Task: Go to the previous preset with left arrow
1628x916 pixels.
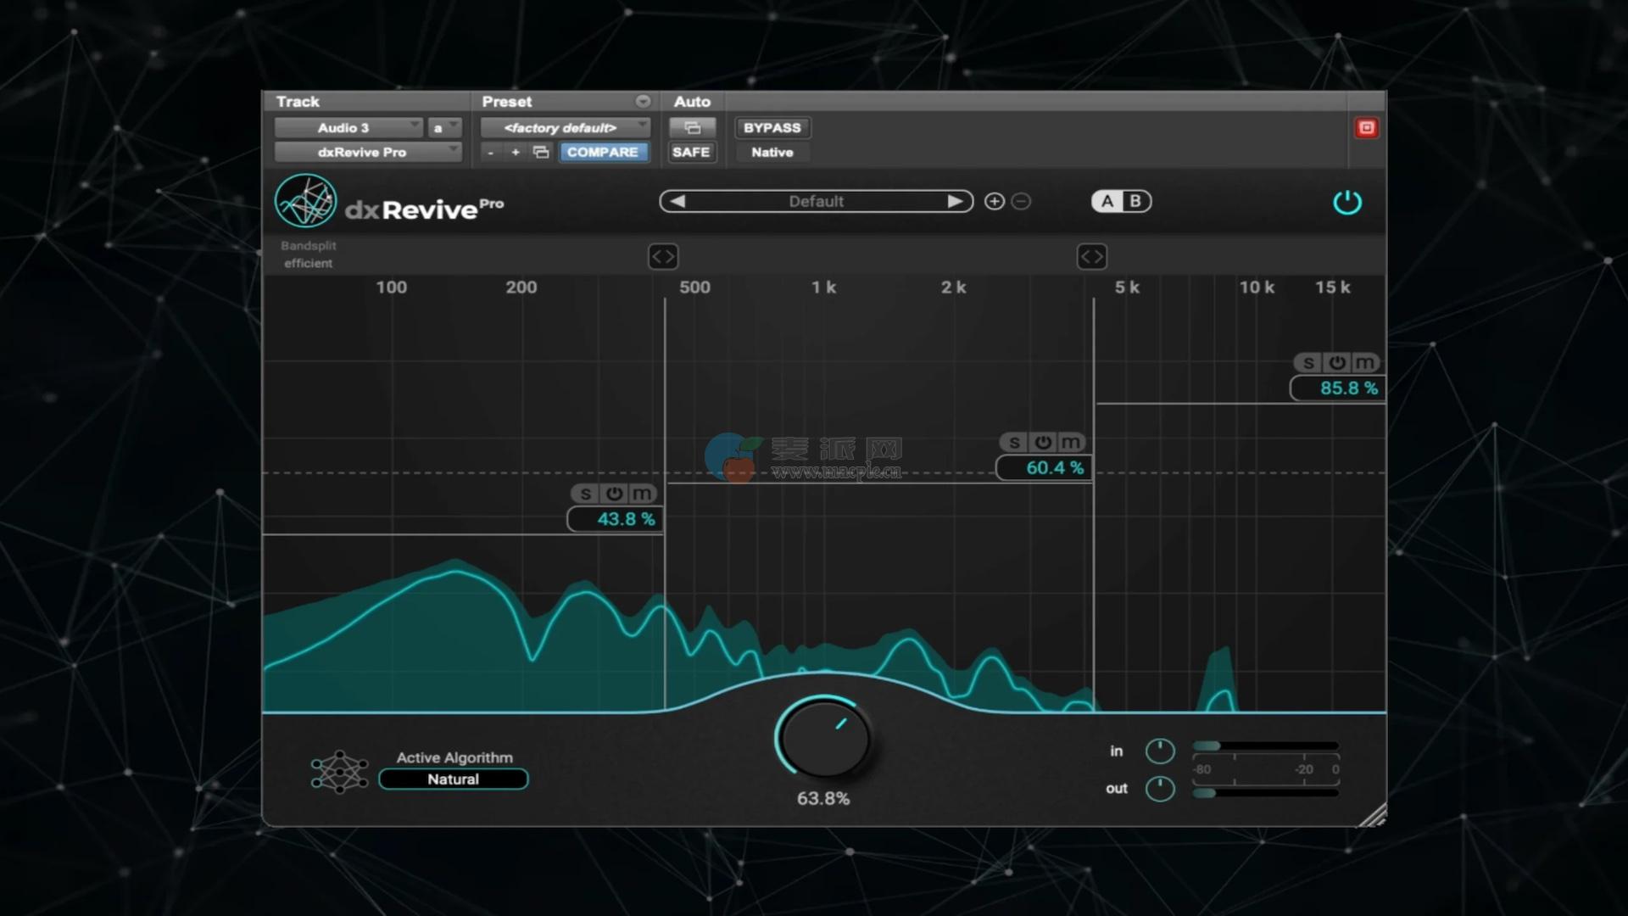Action: pyautogui.click(x=677, y=202)
